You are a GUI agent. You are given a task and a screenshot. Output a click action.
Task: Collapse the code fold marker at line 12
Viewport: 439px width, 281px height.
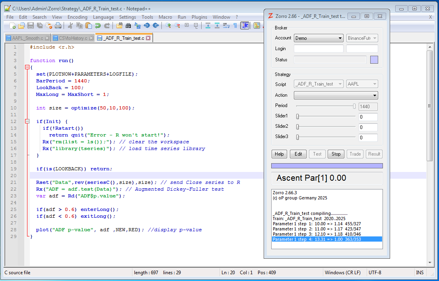tap(27, 121)
